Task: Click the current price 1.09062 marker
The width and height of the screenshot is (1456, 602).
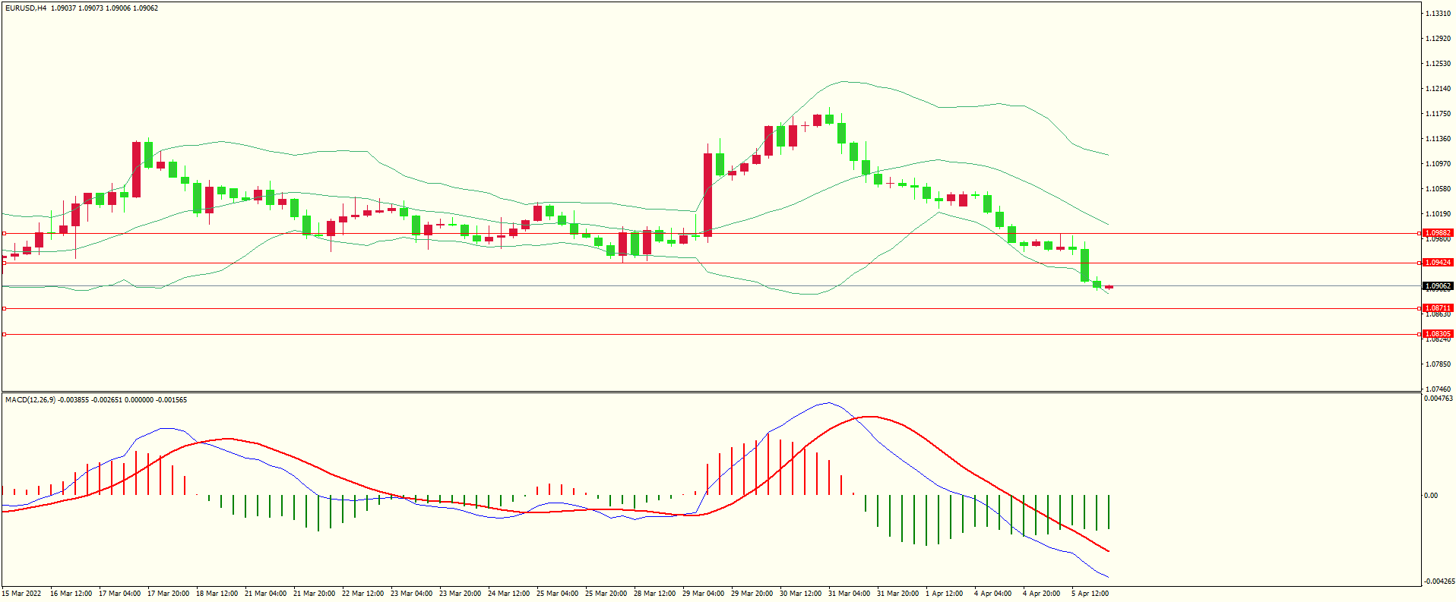Action: coord(1437,286)
